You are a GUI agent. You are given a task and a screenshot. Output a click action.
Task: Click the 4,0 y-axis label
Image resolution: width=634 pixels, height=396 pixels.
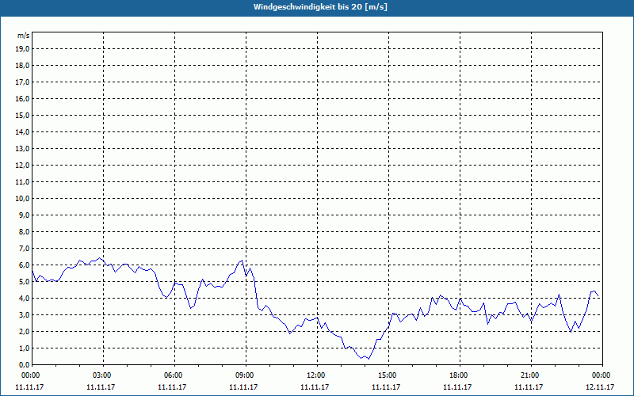(x=24, y=298)
